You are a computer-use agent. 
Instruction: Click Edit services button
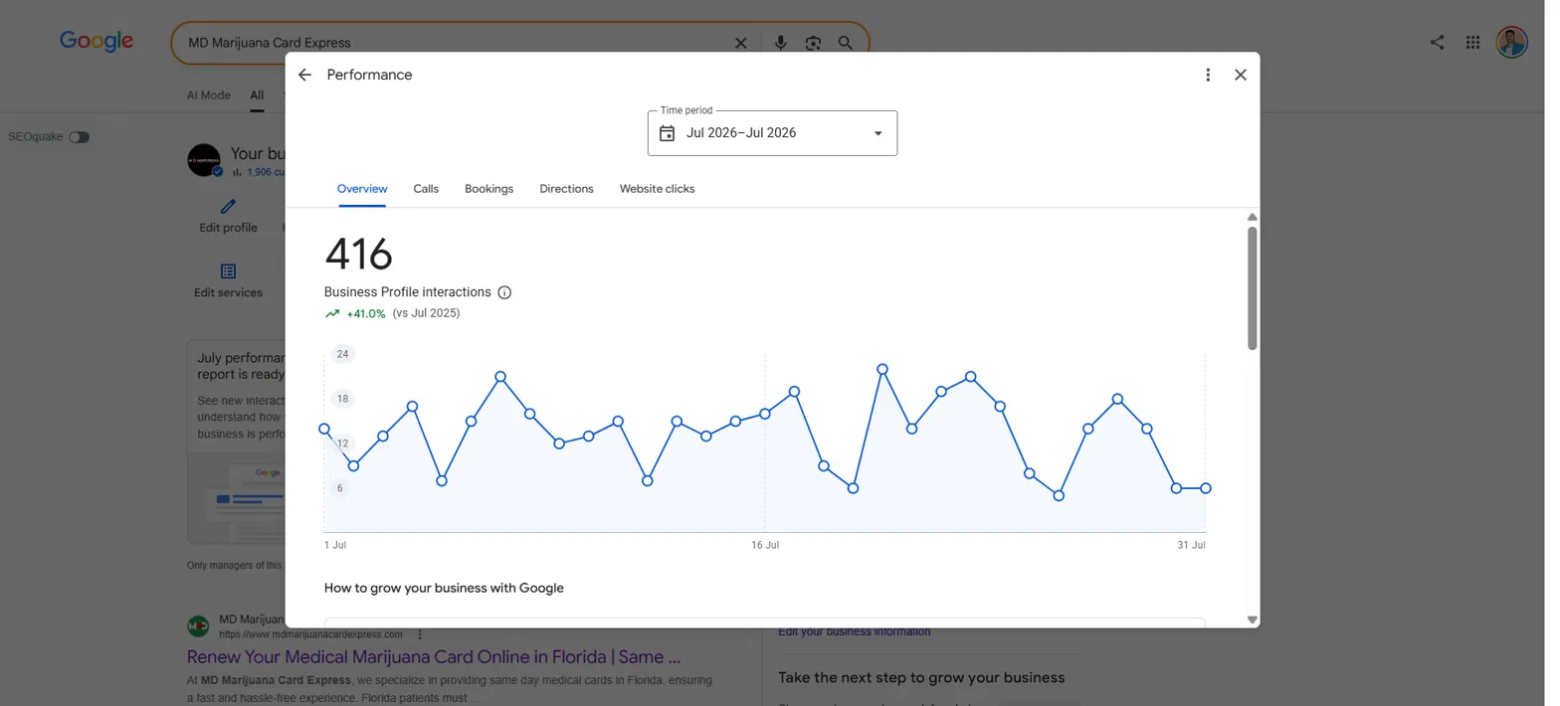tap(228, 281)
